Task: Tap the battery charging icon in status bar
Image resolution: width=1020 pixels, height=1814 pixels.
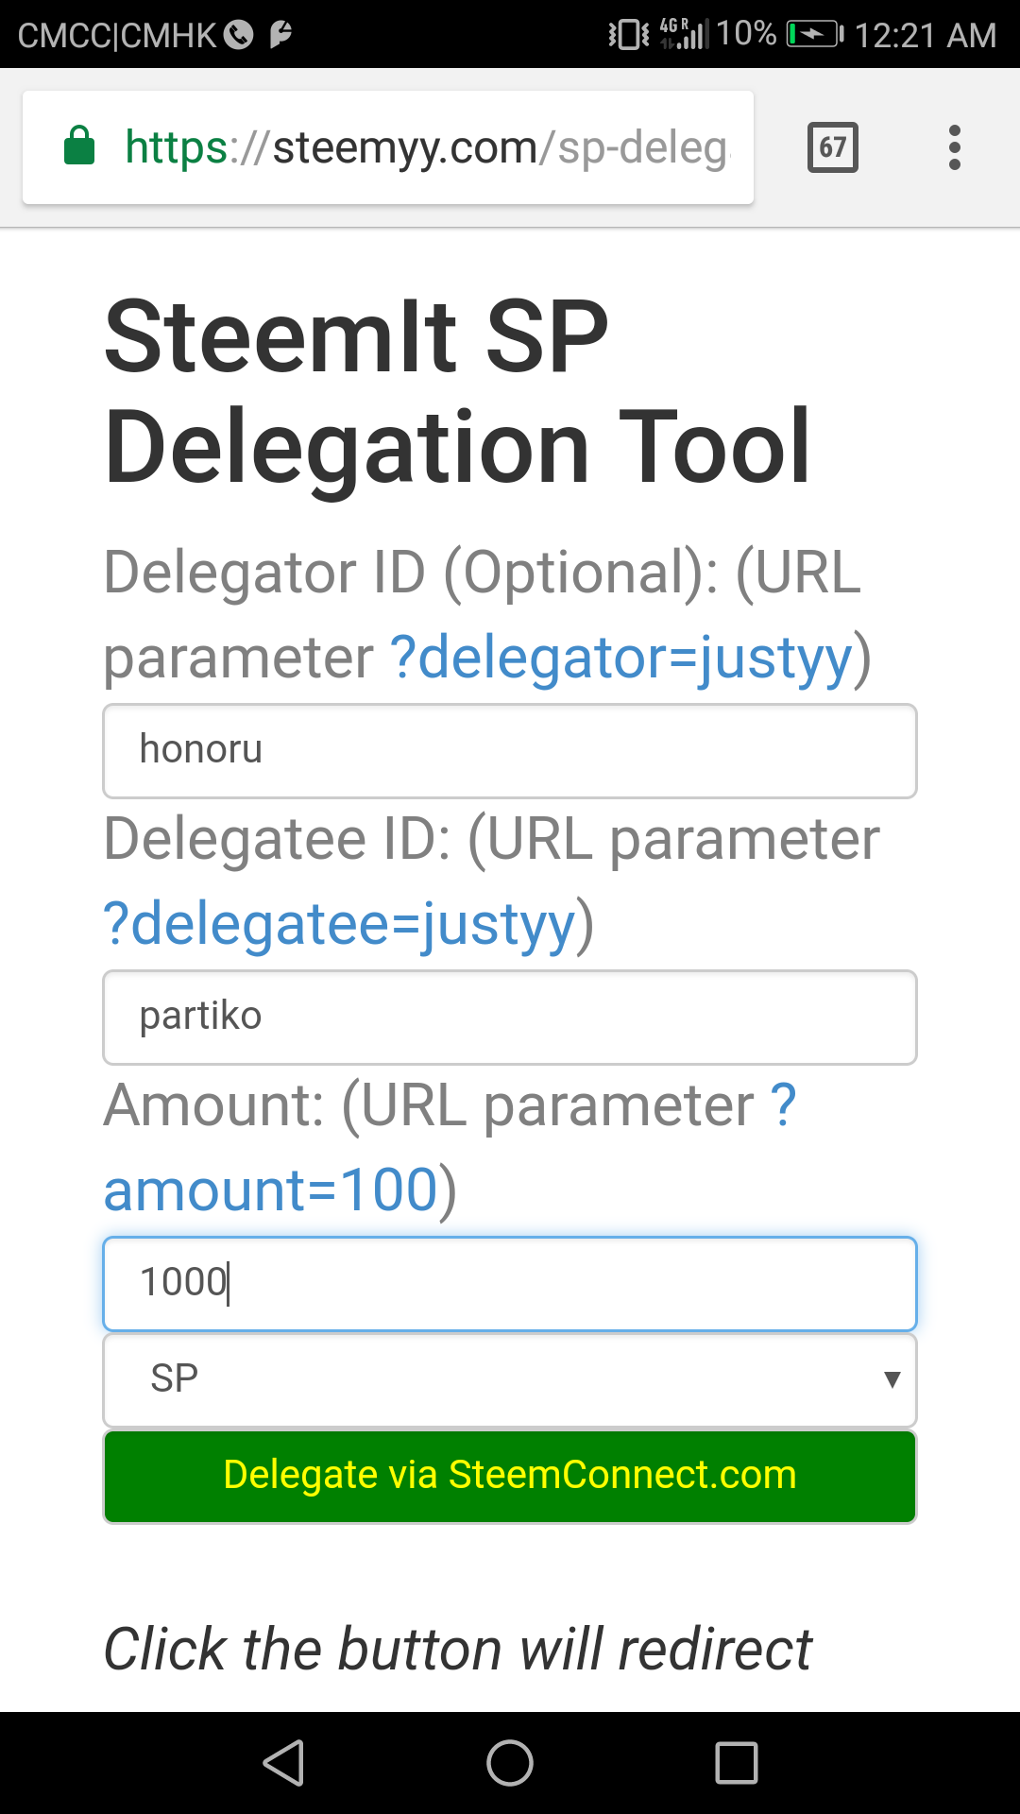Action: click(814, 35)
